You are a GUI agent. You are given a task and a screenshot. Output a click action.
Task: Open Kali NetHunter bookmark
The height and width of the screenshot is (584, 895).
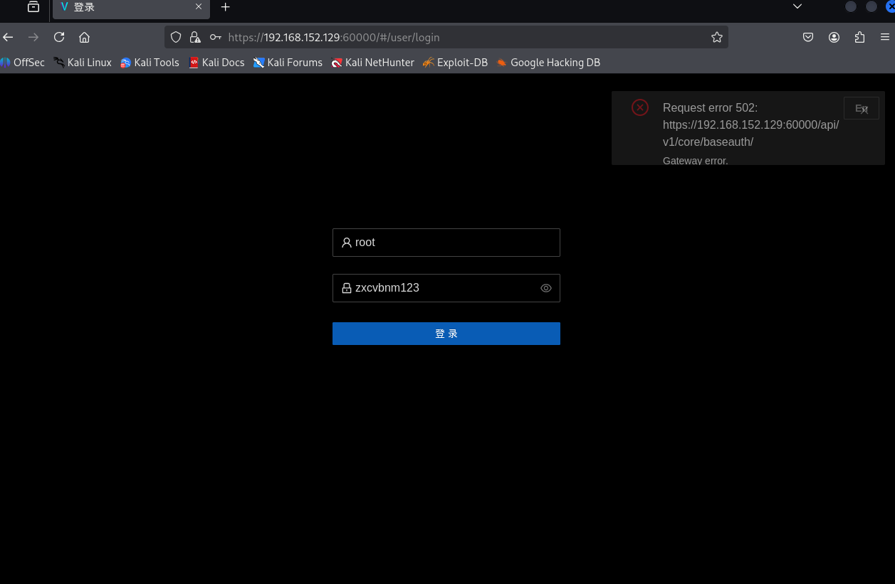click(x=372, y=63)
